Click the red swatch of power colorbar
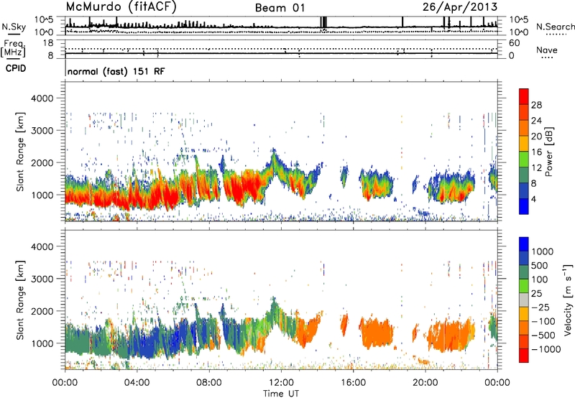Screen dimensions: 575x398 tap(524, 96)
